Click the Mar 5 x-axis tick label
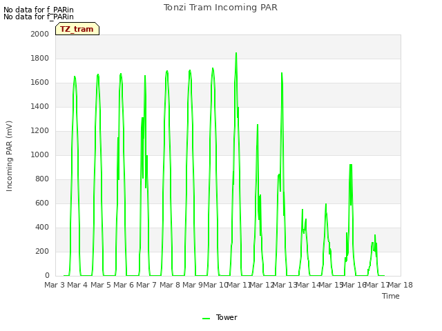442x331 pixels. point(101,285)
